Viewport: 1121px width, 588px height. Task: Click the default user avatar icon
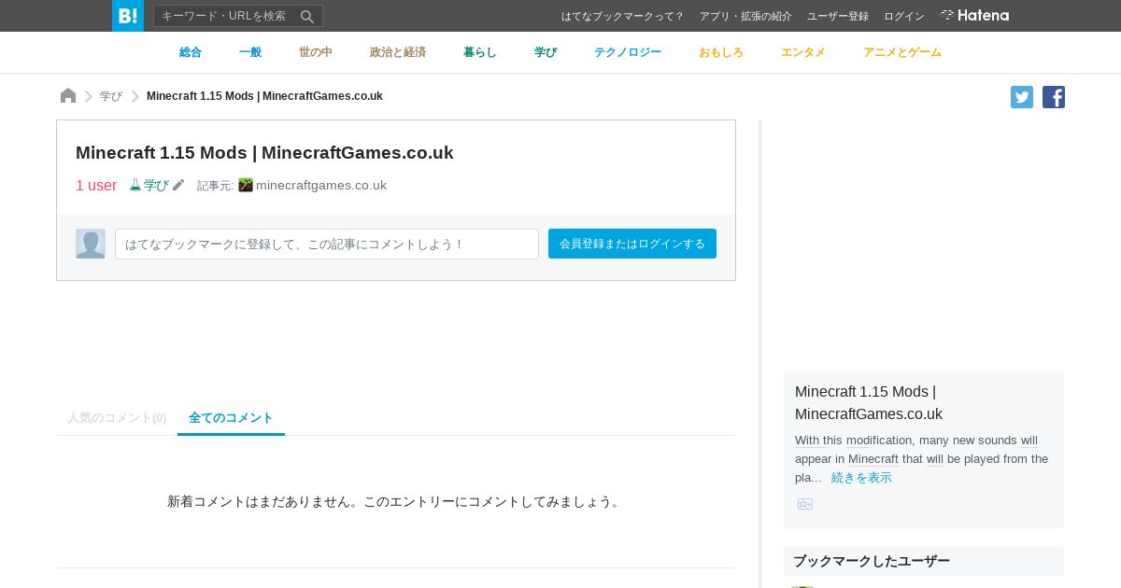click(x=91, y=244)
